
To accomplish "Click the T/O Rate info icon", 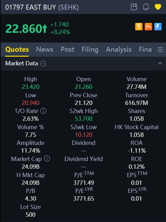I will 43,111.
